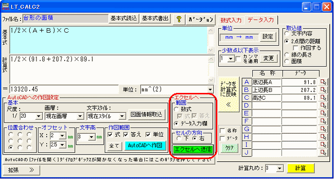Click the green エクセルへ送信 button
Image resolution: width=334 pixels, height=179 pixels.
193,150
